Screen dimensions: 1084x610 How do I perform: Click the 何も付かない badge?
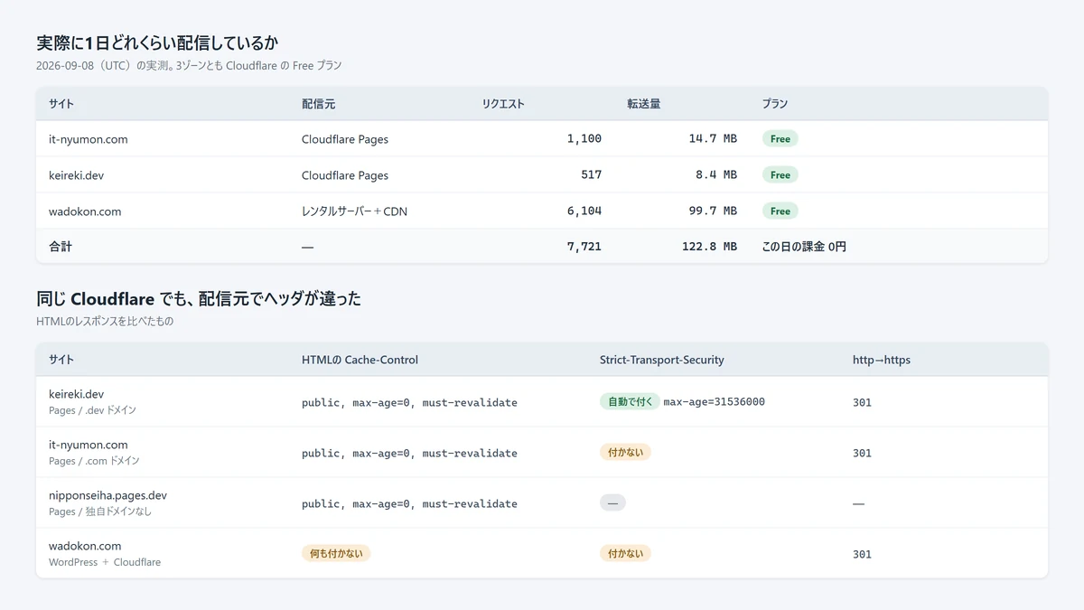[x=336, y=553]
